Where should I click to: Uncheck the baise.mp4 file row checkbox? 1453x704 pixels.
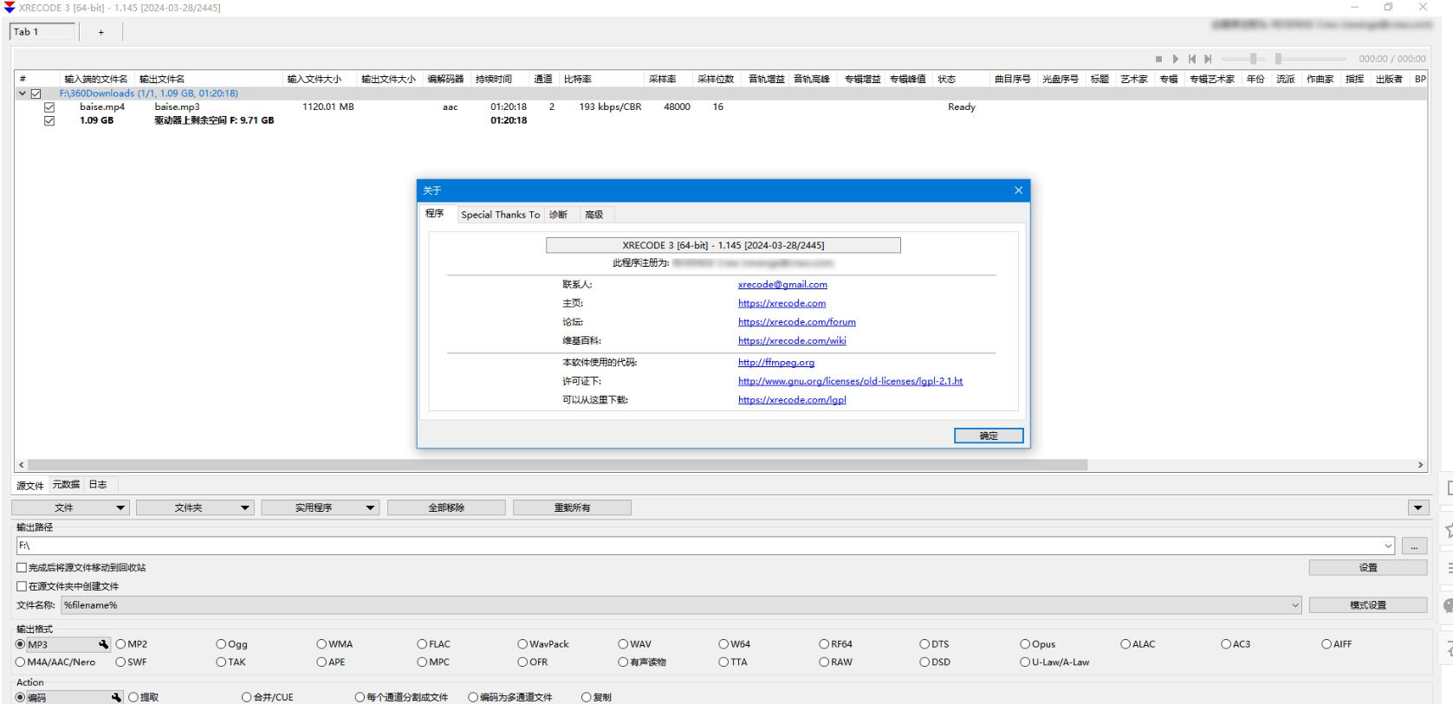pyautogui.click(x=49, y=107)
